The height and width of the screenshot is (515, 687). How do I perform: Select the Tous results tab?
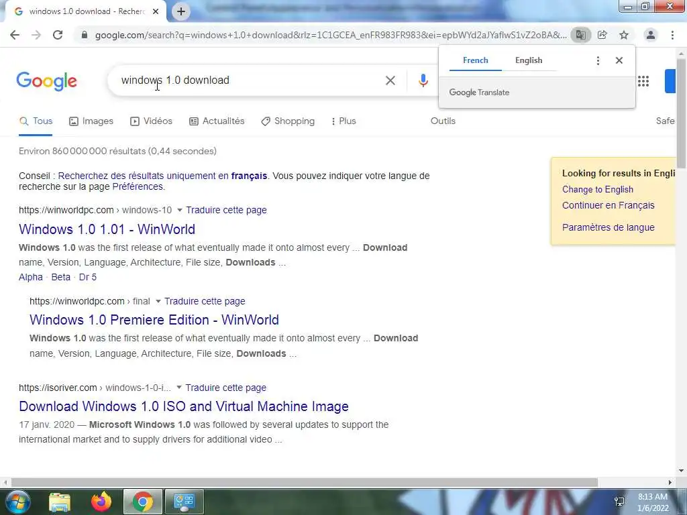click(x=36, y=121)
